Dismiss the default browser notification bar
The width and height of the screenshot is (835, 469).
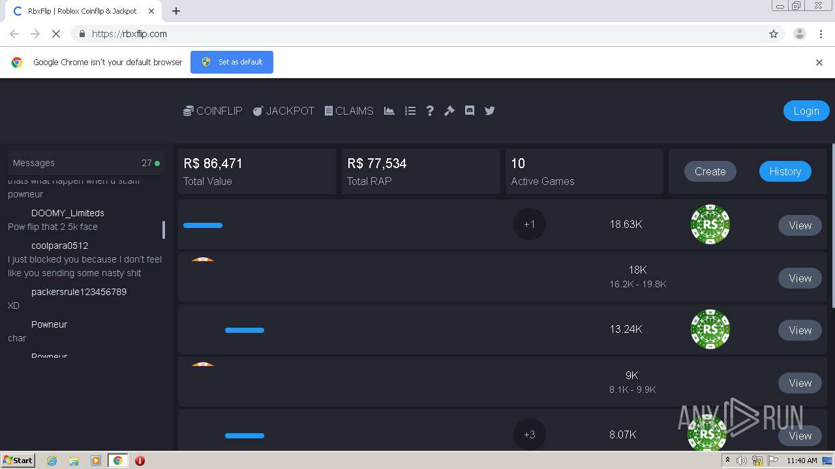(819, 63)
